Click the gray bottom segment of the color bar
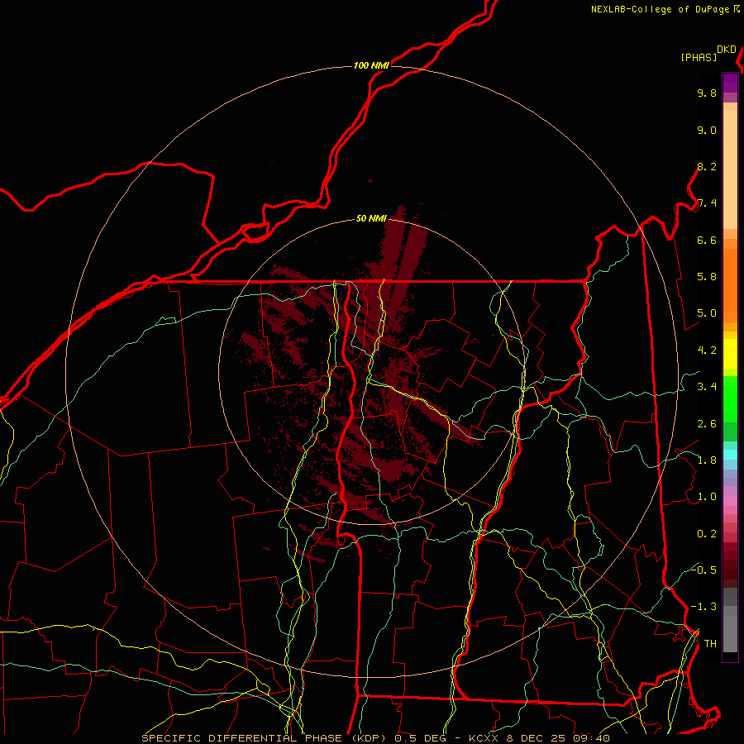The width and height of the screenshot is (744, 744). coord(730,633)
